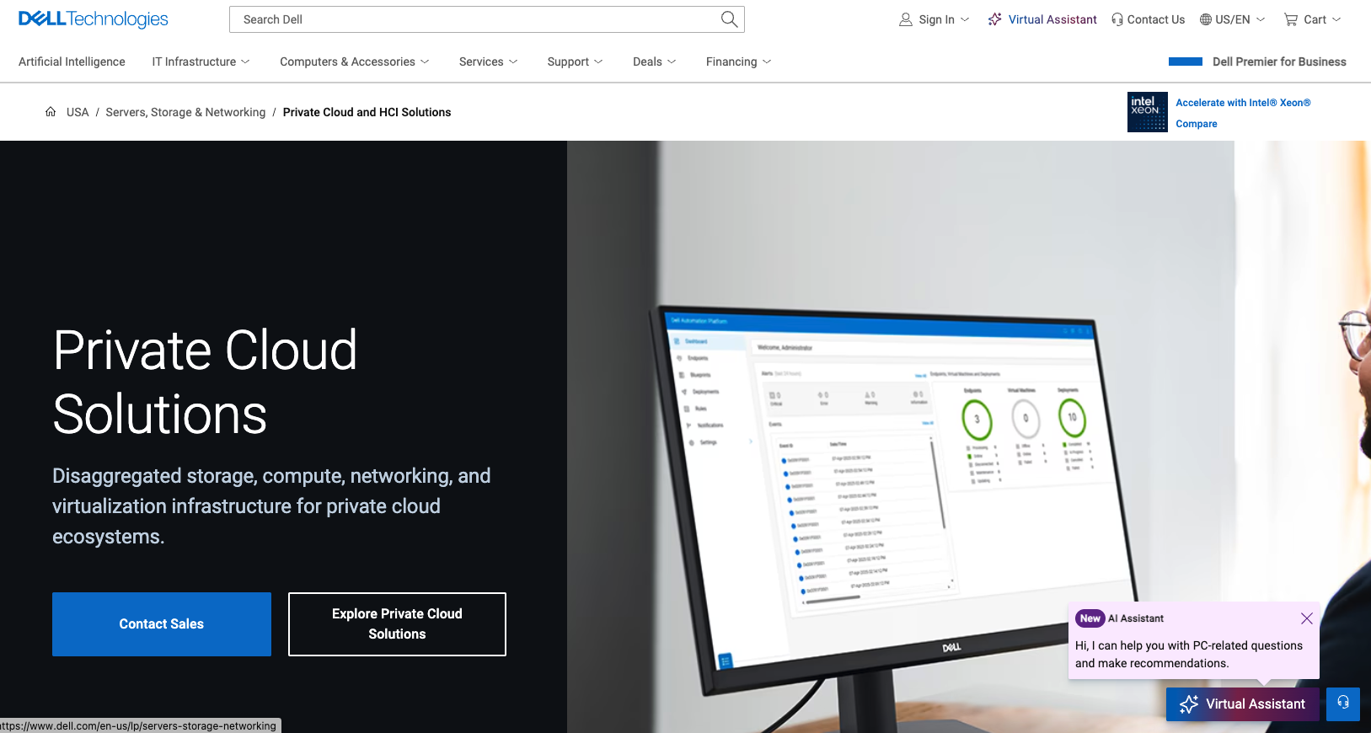
Task: Expand the Computers & Accessories chevron
Action: pos(425,62)
